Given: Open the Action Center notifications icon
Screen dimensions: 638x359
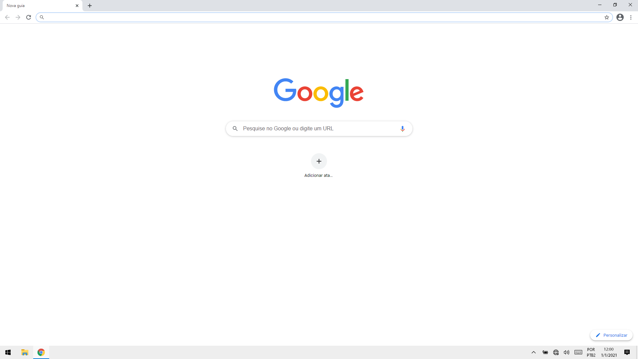Looking at the screenshot, I should (x=627, y=352).
